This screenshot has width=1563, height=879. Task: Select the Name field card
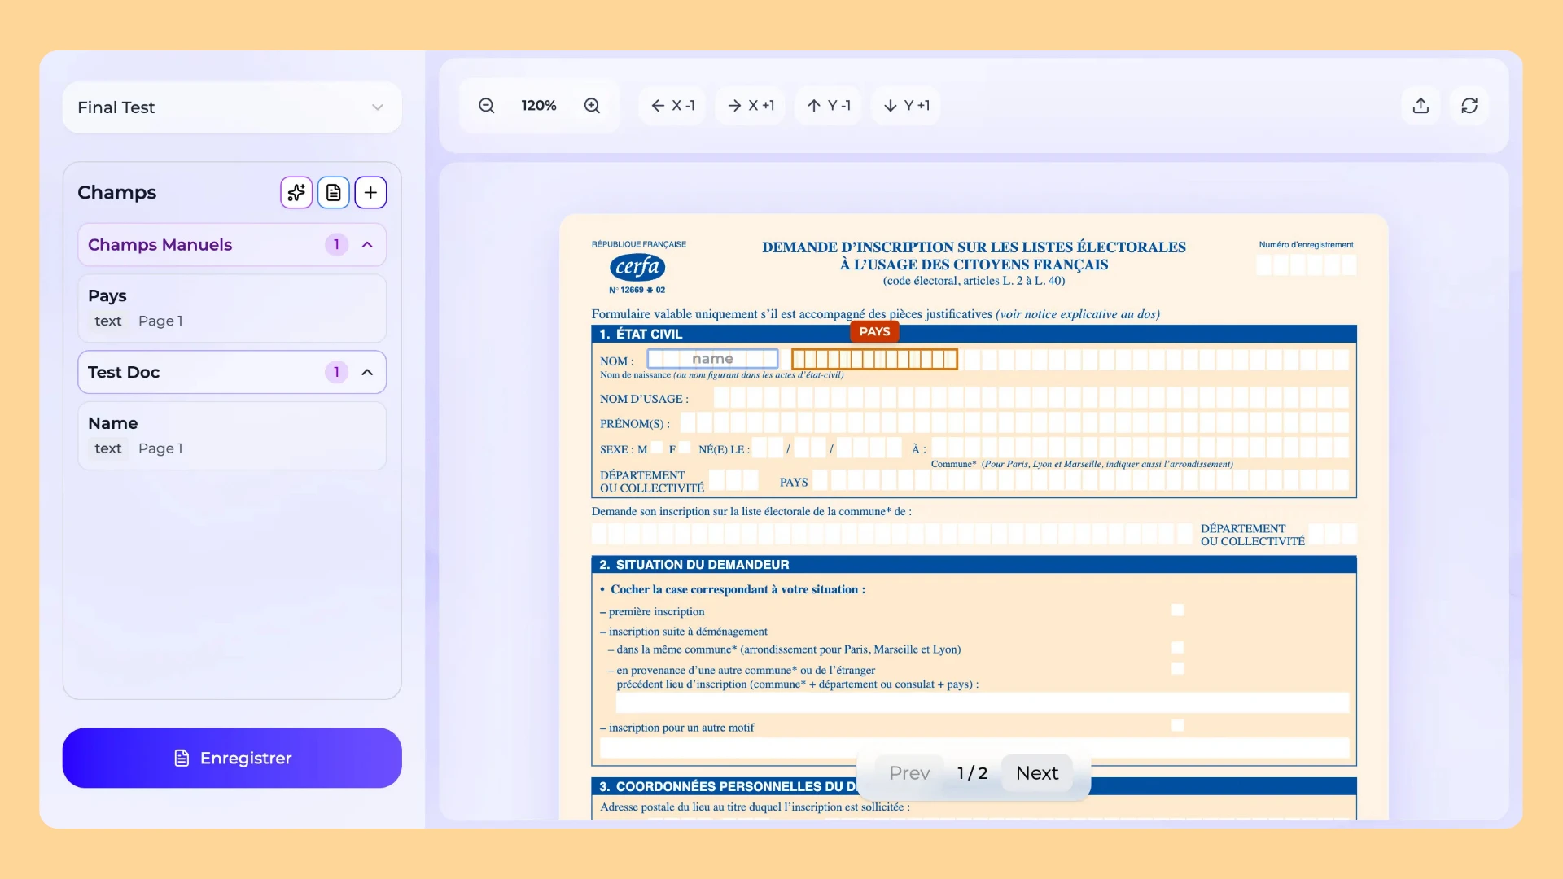point(232,436)
